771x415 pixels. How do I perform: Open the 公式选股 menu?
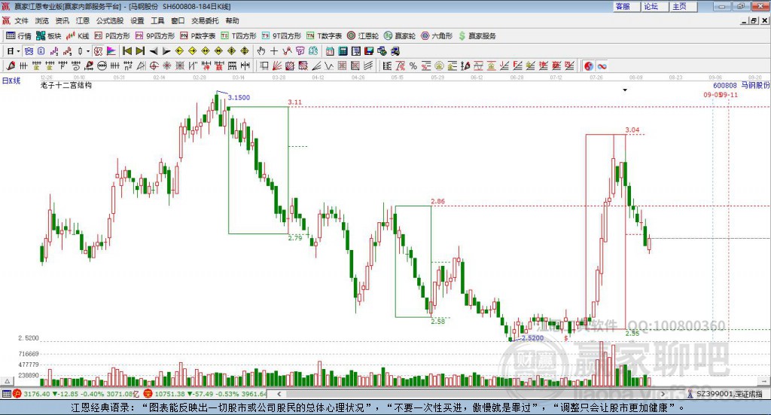tap(110, 20)
